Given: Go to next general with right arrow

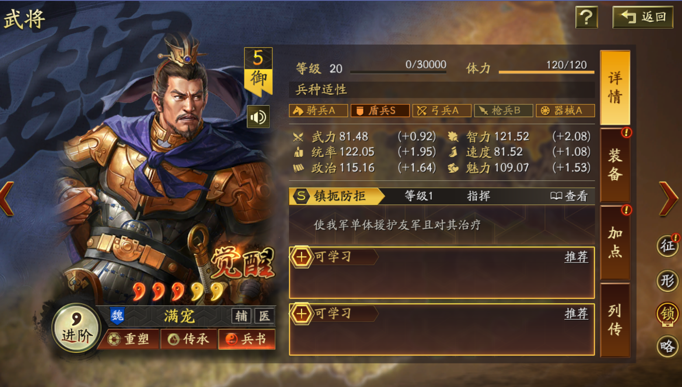Looking at the screenshot, I should click(x=668, y=199).
